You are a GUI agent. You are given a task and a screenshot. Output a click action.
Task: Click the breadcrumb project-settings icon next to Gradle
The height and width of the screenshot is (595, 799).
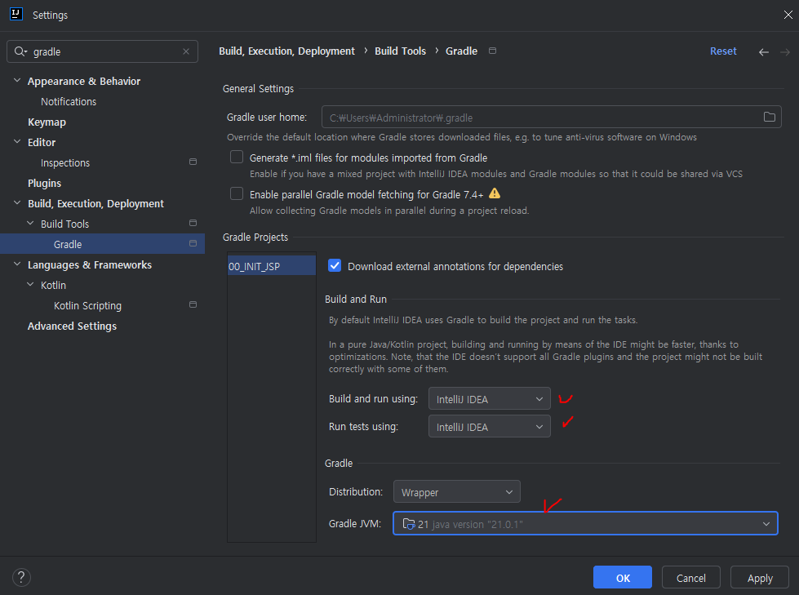(x=492, y=51)
